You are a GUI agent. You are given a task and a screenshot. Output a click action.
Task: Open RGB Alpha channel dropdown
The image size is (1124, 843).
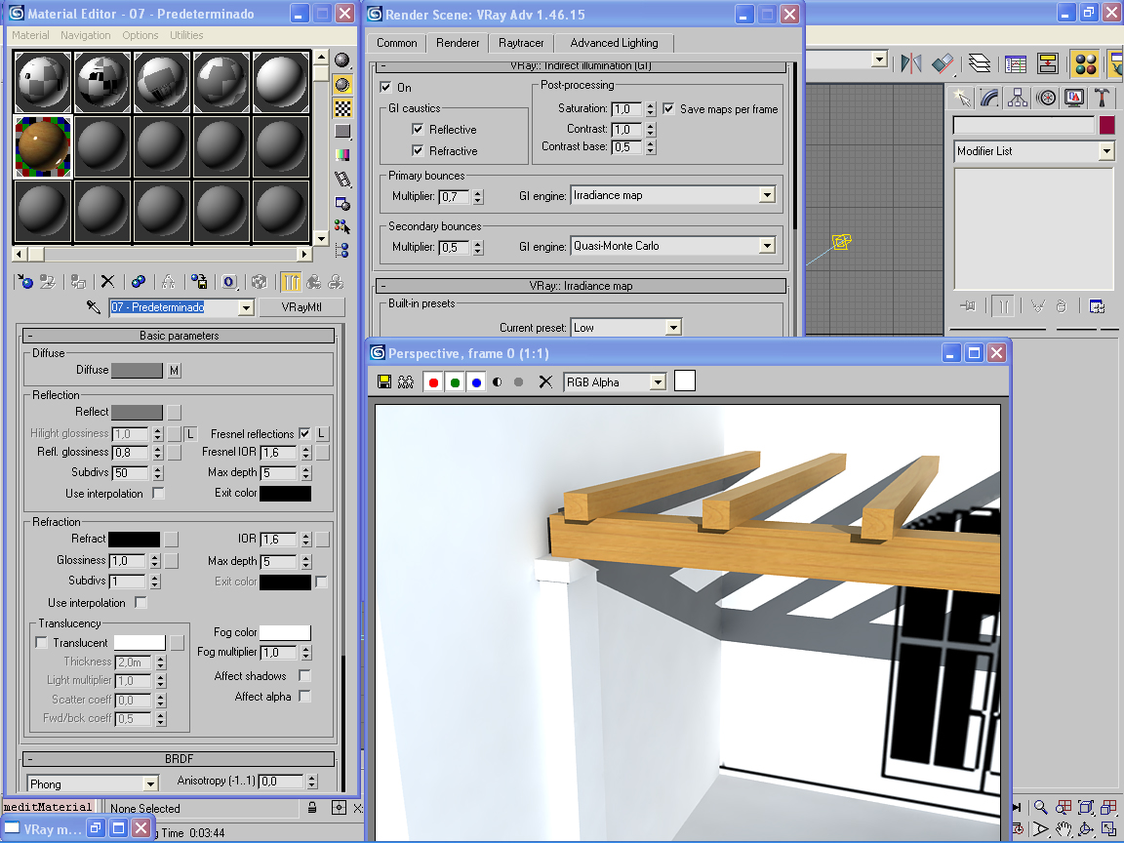[x=658, y=382]
